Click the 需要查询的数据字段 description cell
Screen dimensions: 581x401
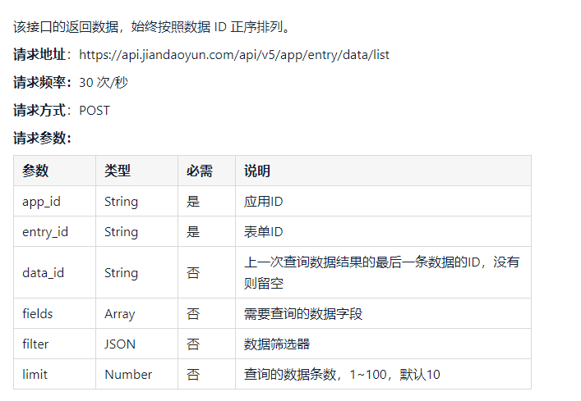click(x=384, y=314)
